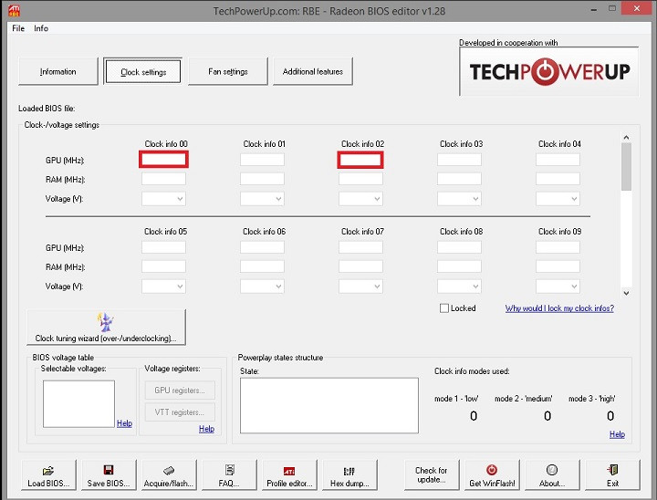Click the Check for update button

(x=432, y=474)
